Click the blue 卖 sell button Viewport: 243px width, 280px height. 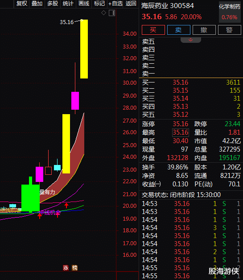[x=178, y=30]
